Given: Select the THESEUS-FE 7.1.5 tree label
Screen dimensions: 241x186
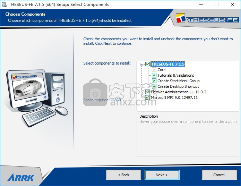Looking at the screenshot, I should coord(168,64).
